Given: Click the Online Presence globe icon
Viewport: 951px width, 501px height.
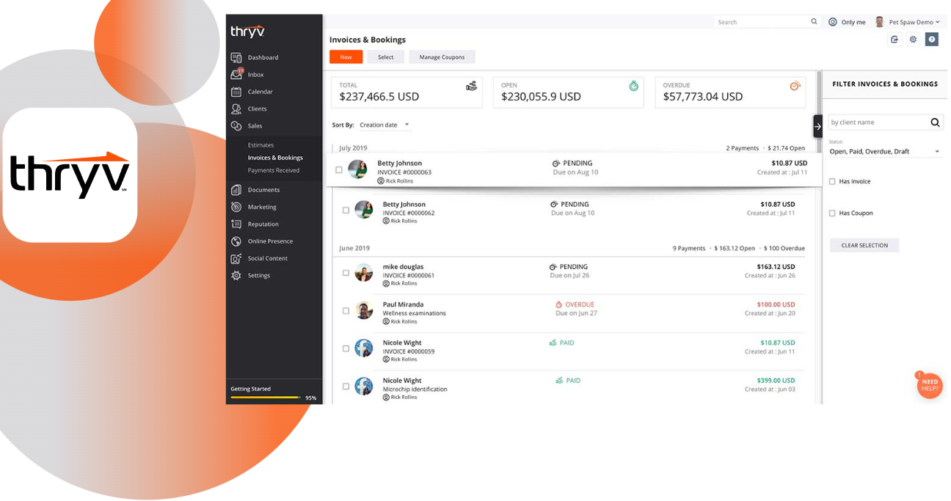Looking at the screenshot, I should coord(236,241).
